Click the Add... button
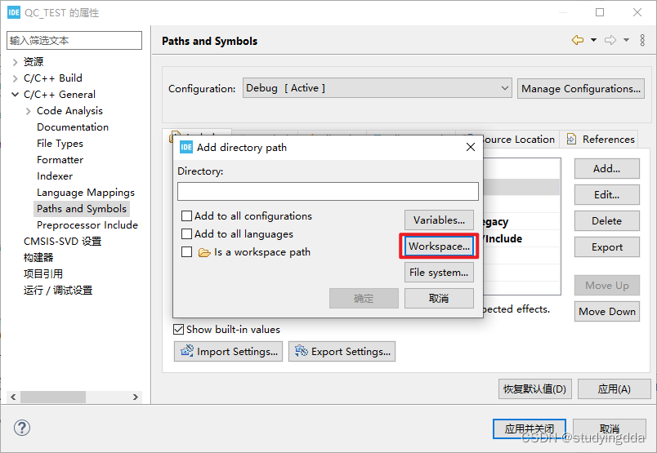 click(606, 169)
